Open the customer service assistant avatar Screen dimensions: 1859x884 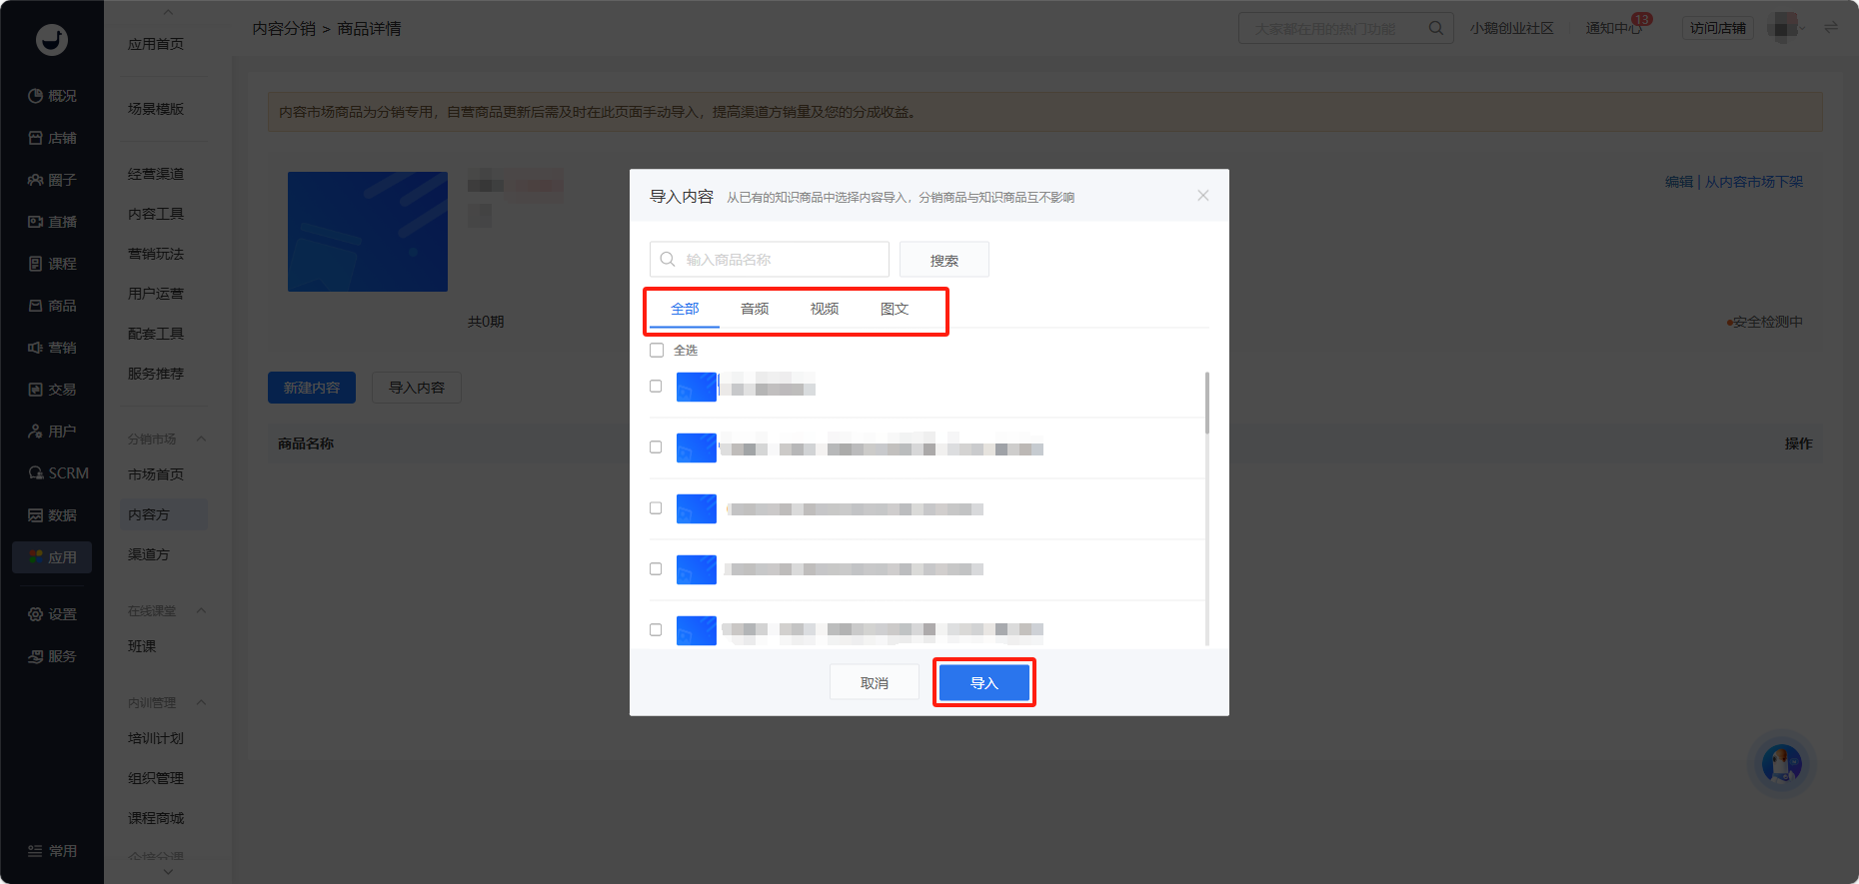[x=1782, y=765]
